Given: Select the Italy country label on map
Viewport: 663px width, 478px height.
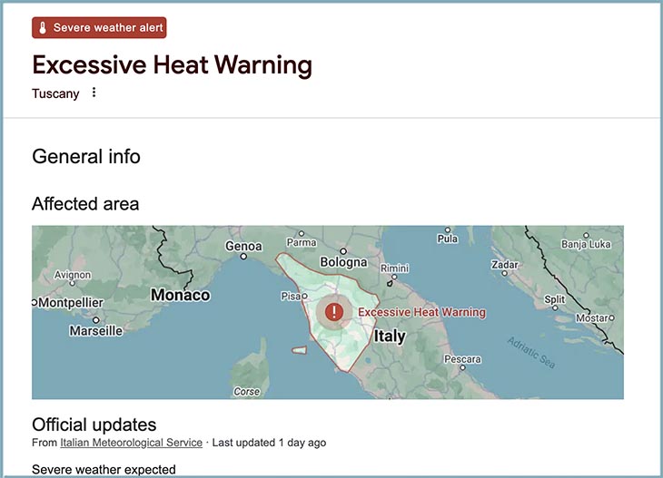Looking at the screenshot, I should (x=390, y=337).
